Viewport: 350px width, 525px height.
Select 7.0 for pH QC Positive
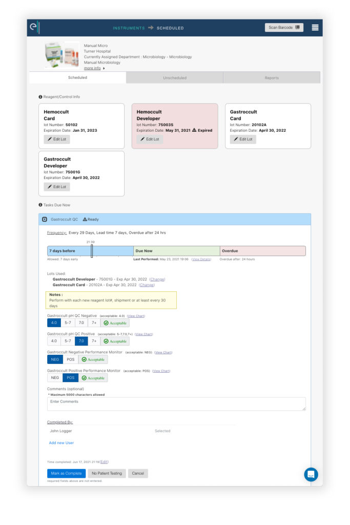[x=81, y=341]
